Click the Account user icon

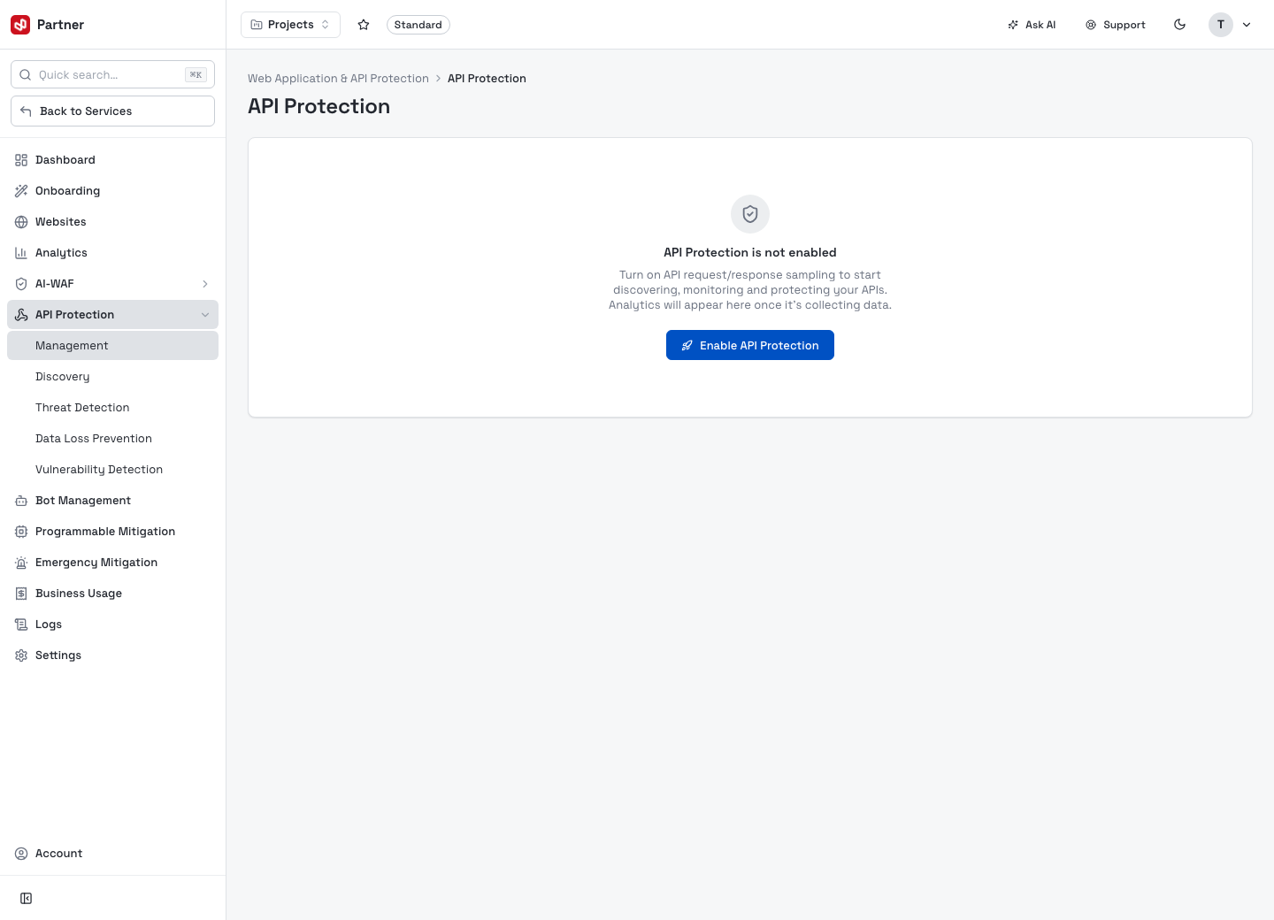pos(21,854)
